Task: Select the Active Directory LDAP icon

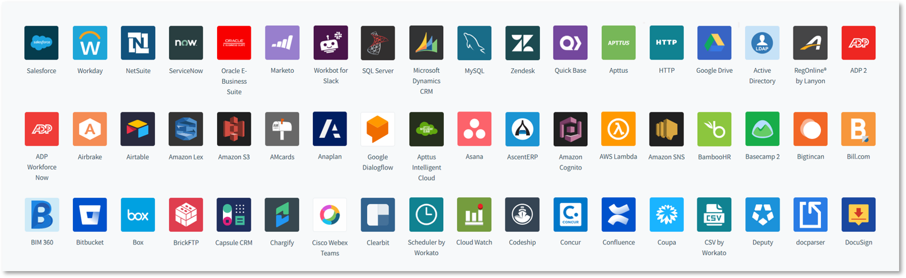Action: (762, 43)
